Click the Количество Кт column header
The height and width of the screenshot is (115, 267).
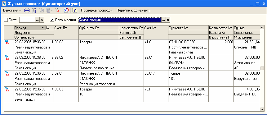tap(221, 28)
